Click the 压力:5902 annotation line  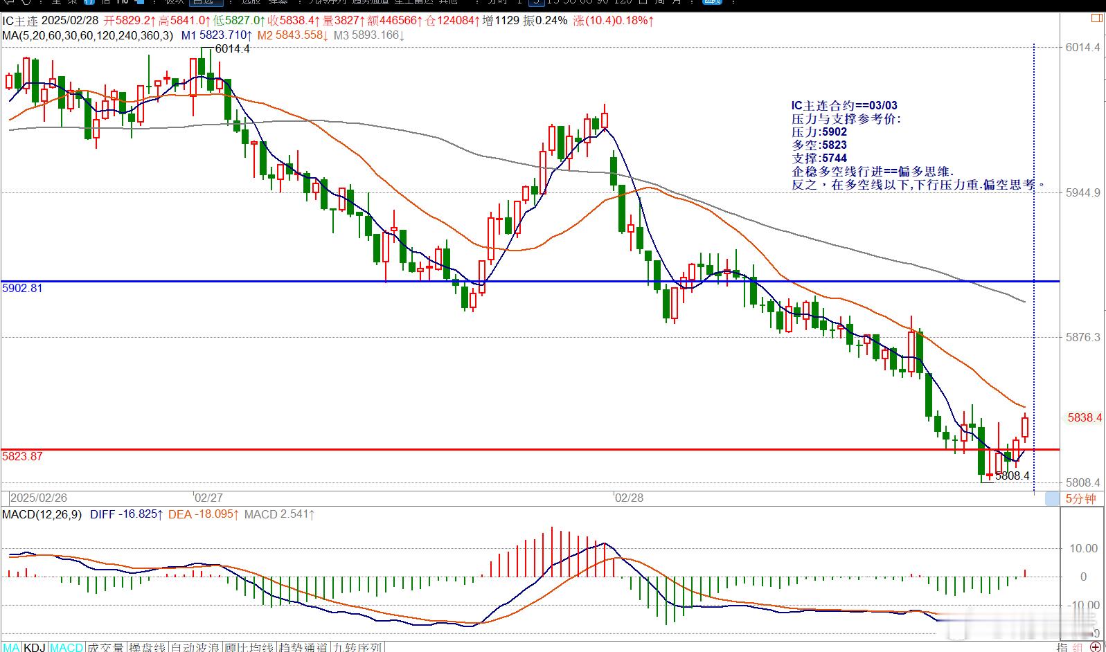(x=819, y=132)
